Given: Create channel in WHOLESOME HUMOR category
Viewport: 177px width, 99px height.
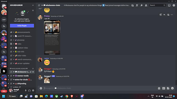Looking at the screenshot, I should (33, 68).
